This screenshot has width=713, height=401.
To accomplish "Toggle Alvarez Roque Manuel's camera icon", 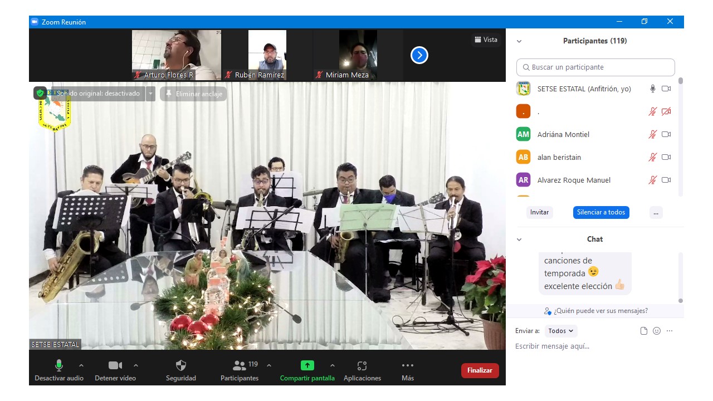I will pos(666,180).
